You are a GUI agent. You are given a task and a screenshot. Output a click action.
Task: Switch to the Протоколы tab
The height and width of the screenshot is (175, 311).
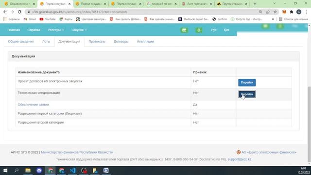[x=97, y=41]
